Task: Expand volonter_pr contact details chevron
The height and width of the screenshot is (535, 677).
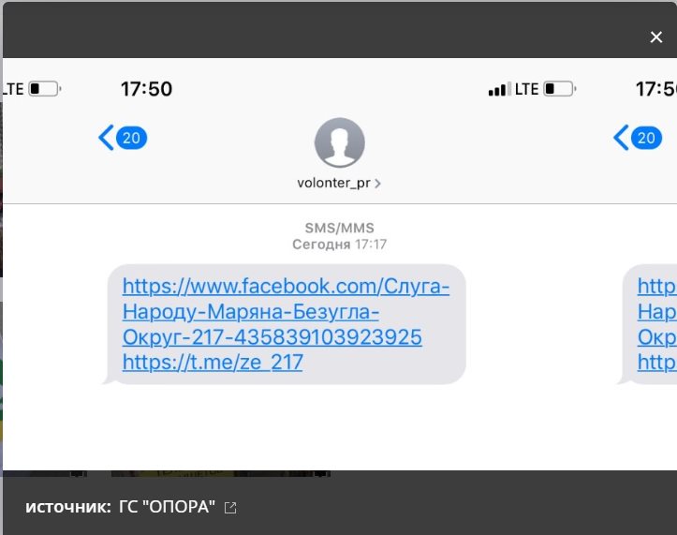Action: tap(377, 184)
